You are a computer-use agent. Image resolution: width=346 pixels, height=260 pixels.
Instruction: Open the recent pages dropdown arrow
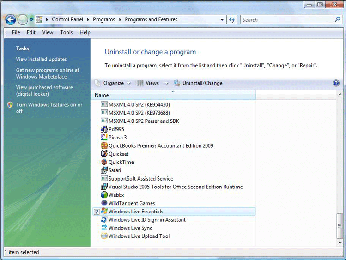pos(31,20)
